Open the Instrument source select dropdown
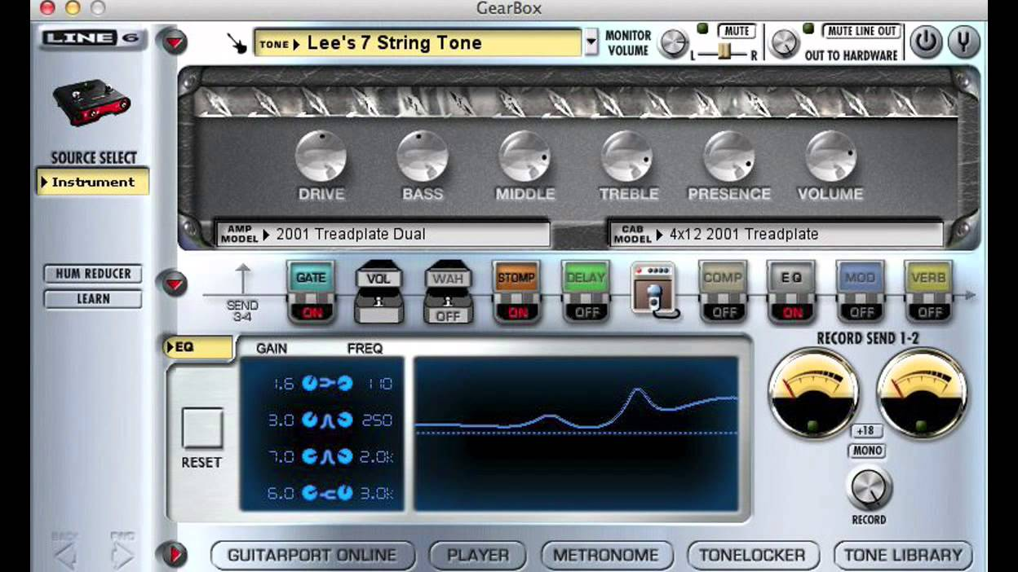This screenshot has height=572, width=1018. tap(93, 182)
